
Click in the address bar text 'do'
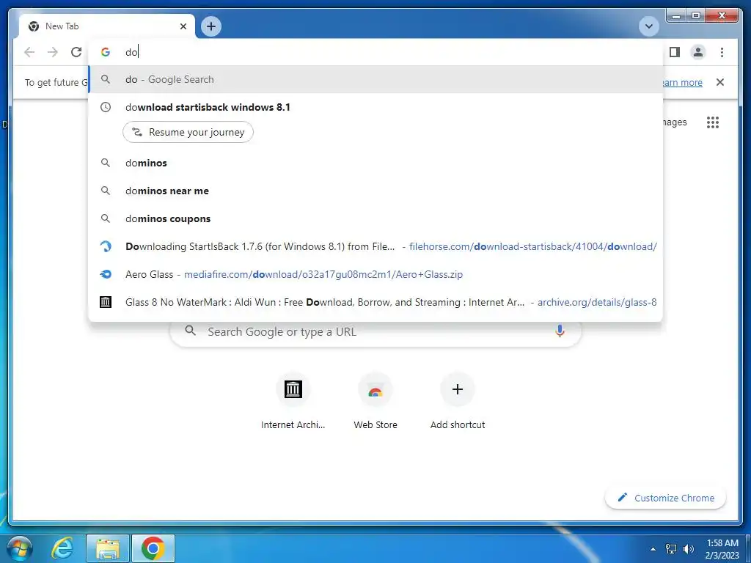(x=131, y=52)
